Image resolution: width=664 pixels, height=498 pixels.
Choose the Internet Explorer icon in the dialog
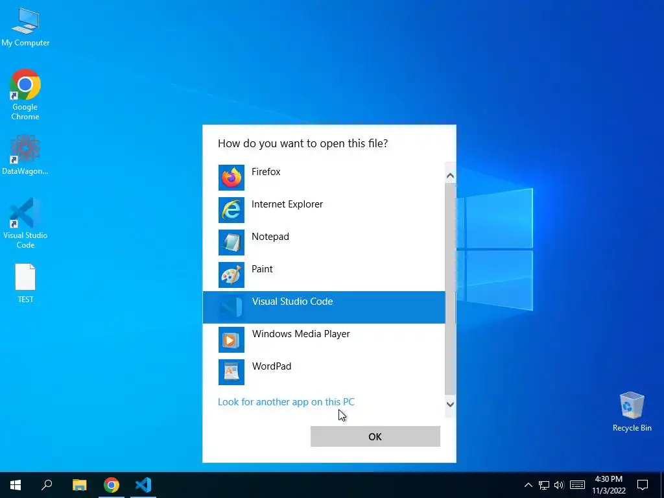click(231, 210)
